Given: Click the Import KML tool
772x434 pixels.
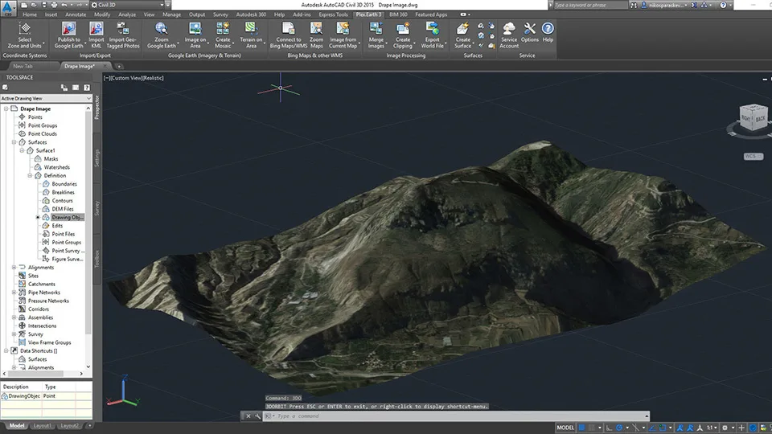Looking at the screenshot, I should point(96,29).
